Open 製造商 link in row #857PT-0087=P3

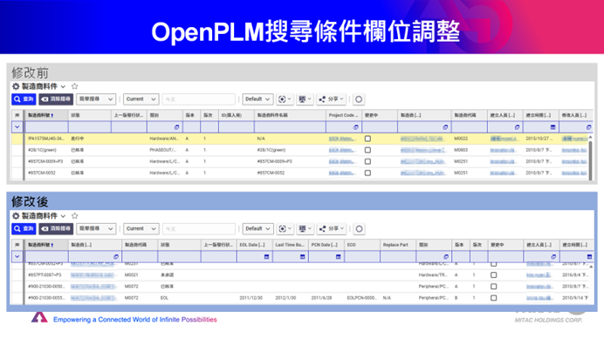[x=93, y=275]
